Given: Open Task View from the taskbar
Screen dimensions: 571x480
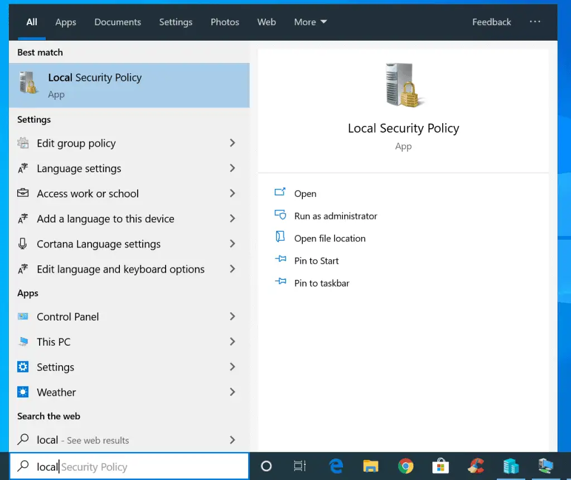Looking at the screenshot, I should tap(300, 466).
